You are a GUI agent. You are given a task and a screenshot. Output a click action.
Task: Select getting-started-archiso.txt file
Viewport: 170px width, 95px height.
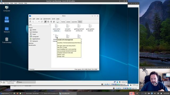(79, 28)
